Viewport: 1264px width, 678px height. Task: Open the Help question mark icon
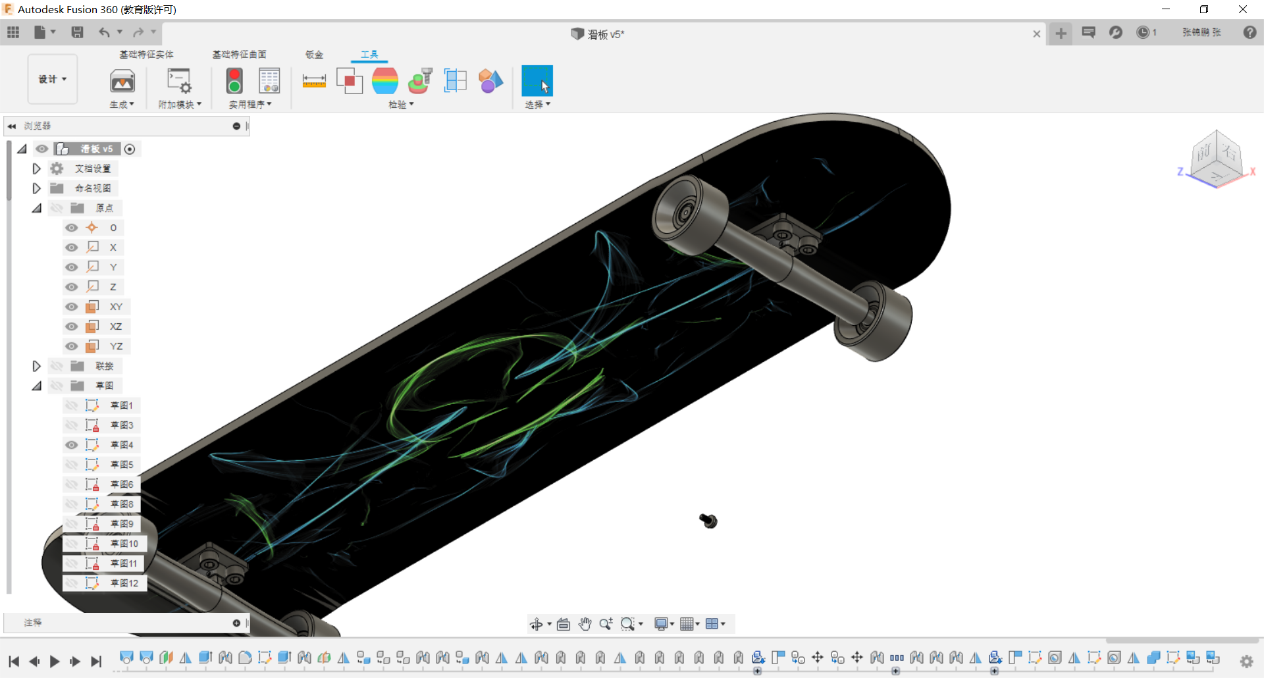point(1250,32)
